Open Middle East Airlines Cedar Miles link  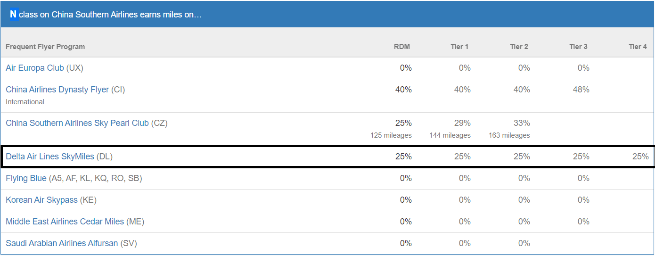click(65, 222)
